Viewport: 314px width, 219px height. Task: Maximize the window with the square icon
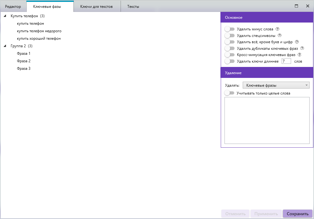coord(296,6)
